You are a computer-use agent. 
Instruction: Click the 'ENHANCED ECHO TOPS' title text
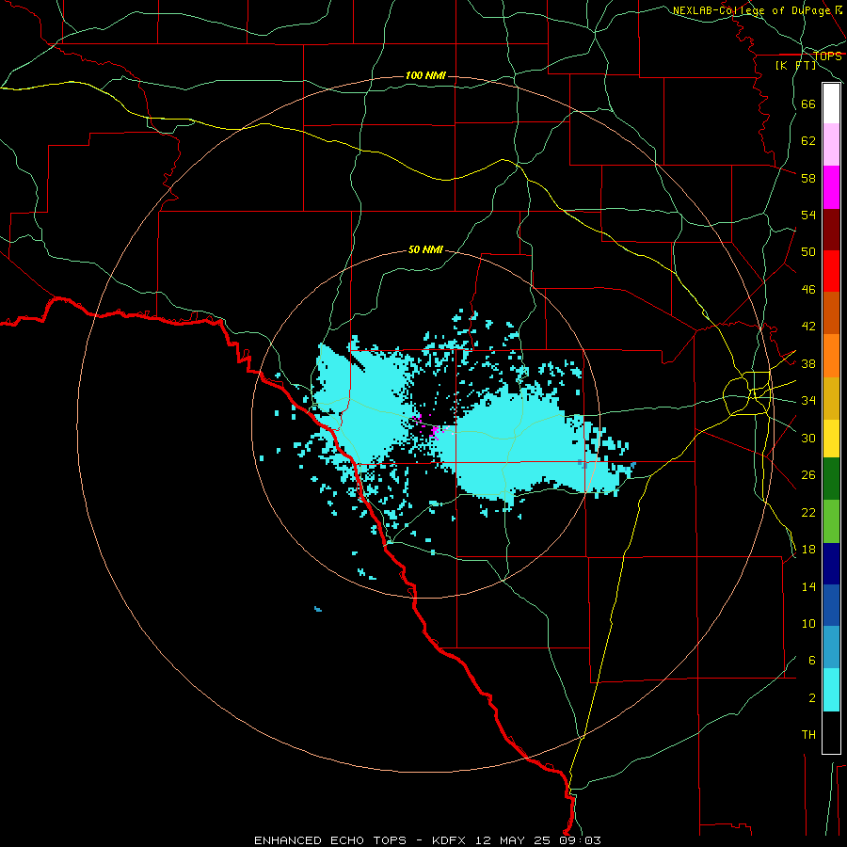click(330, 840)
